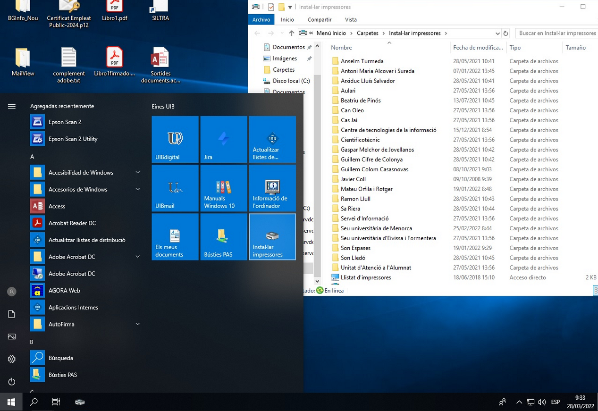Open the UIBmail tile
The width and height of the screenshot is (598, 411).
tap(175, 188)
